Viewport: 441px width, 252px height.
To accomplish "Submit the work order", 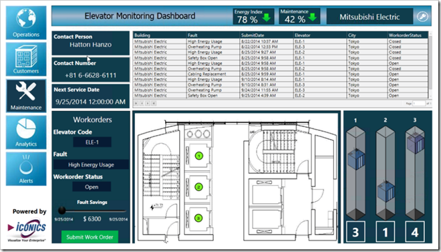I will 90,237.
